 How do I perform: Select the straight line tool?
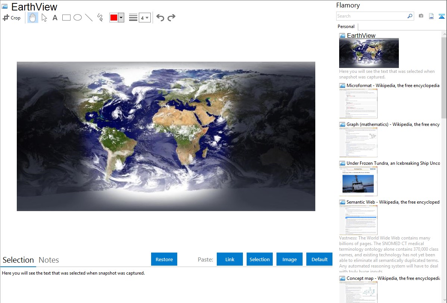[89, 18]
